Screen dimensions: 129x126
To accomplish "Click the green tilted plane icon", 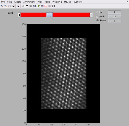I will point(38,6).
